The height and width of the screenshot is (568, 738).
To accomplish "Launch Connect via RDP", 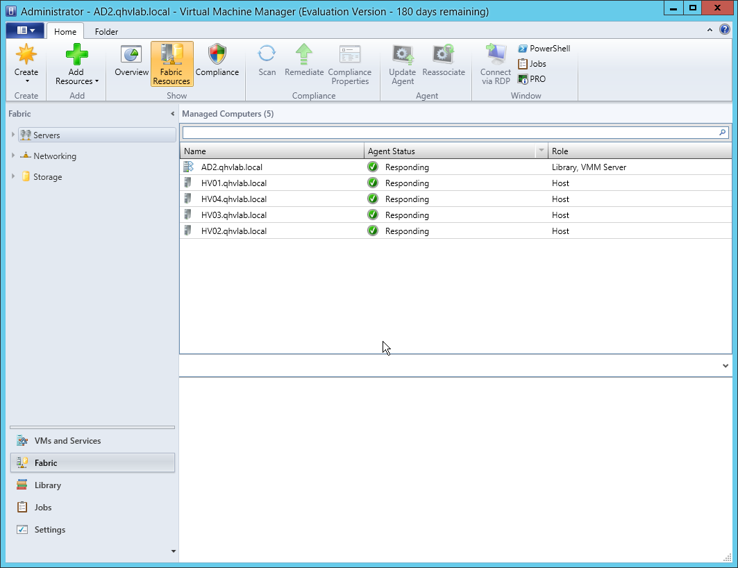I will pos(496,65).
